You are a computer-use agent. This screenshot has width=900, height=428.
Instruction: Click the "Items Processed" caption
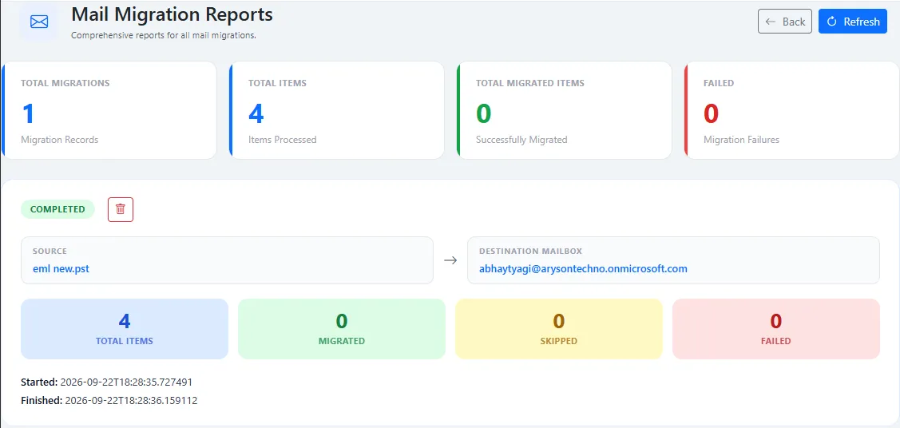(x=283, y=140)
